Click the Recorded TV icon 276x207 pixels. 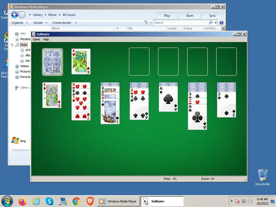tap(17, 77)
